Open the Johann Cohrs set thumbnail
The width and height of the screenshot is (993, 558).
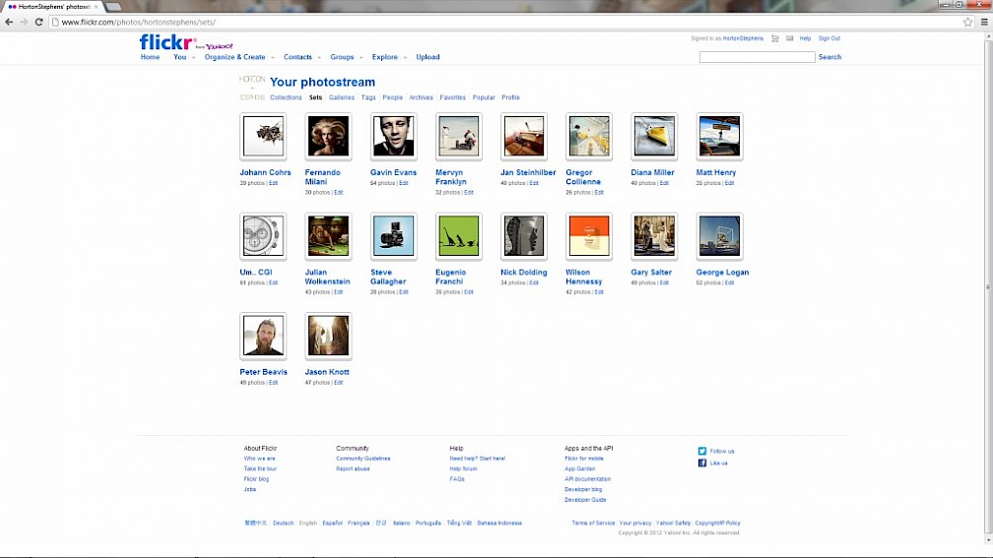click(263, 136)
